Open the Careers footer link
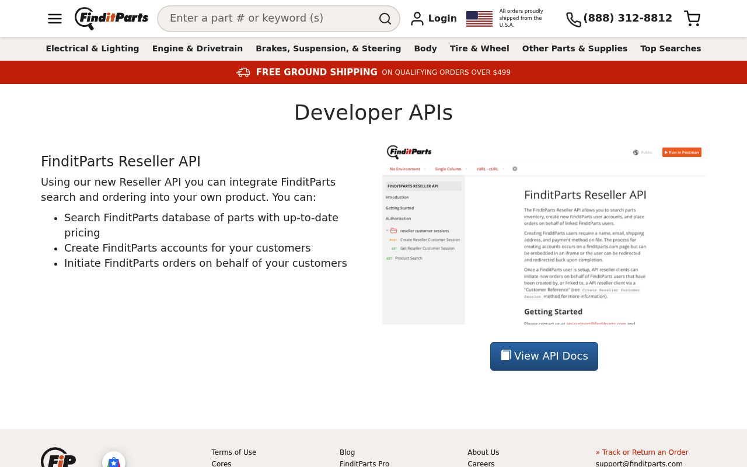Viewport: 747px width, 467px height. click(481, 463)
